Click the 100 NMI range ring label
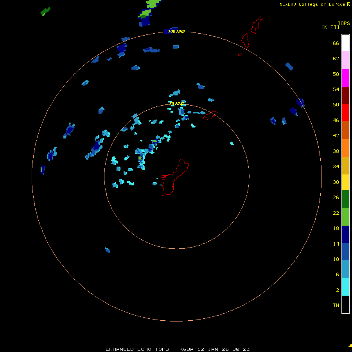The height and width of the screenshot is (352, 352). pyautogui.click(x=176, y=31)
